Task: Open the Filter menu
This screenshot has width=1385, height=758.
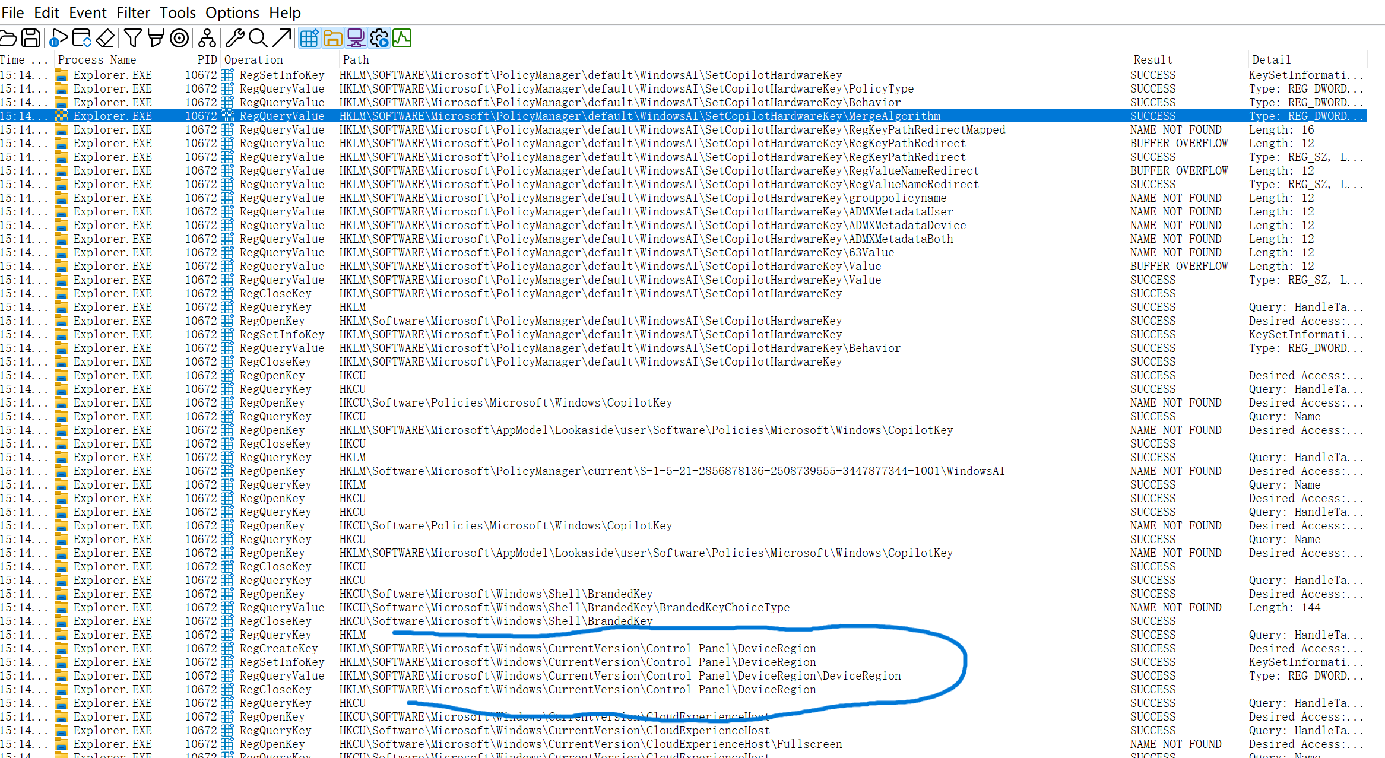Action: click(133, 12)
